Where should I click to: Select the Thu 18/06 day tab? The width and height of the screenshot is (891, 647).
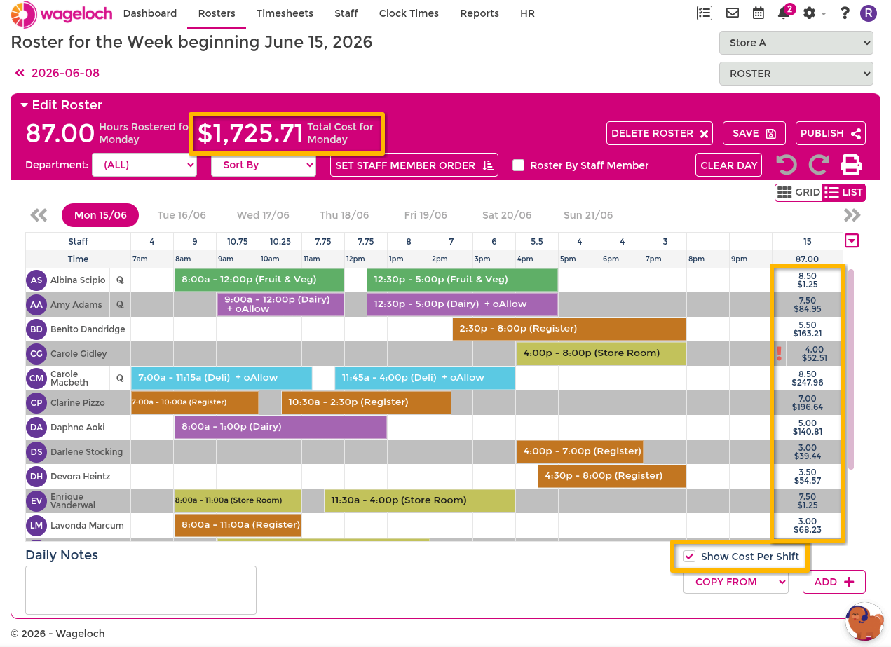(x=344, y=215)
